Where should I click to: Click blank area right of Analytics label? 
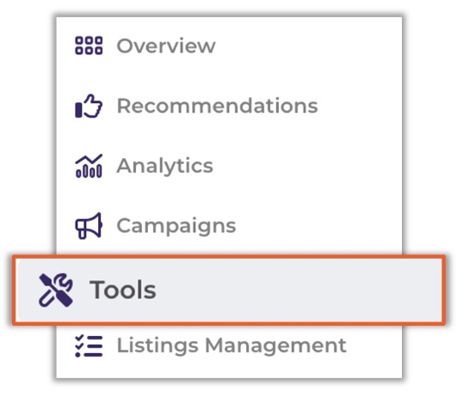306,166
